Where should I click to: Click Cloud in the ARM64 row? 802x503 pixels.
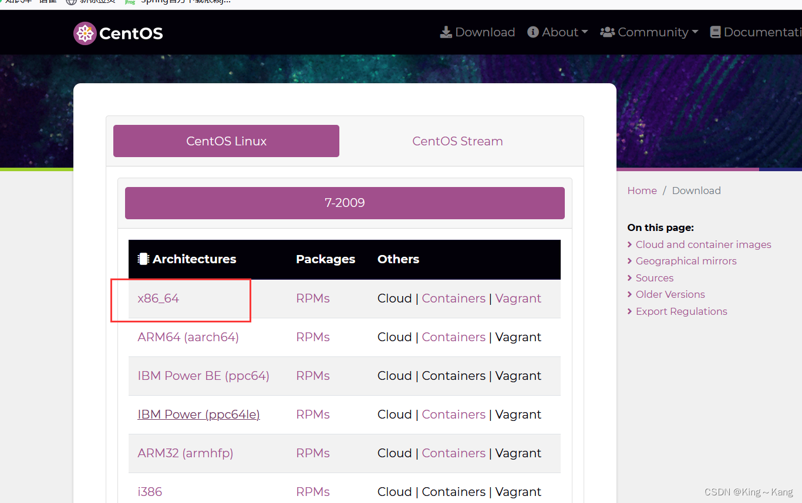pos(395,337)
